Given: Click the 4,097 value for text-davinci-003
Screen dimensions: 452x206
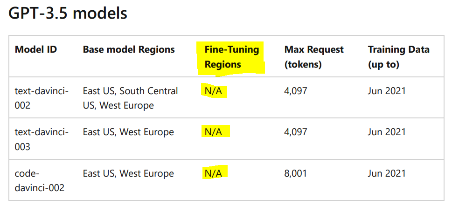Looking at the screenshot, I should pos(296,132).
